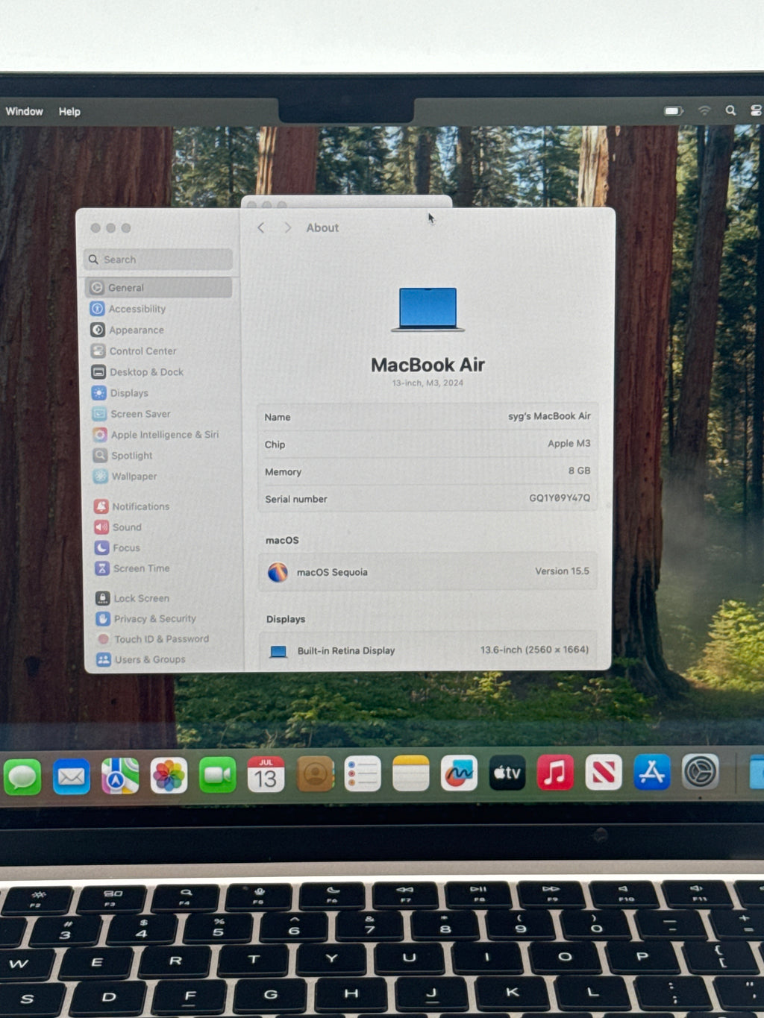
Task: Click the Memory value 8 GB
Action: 579,471
